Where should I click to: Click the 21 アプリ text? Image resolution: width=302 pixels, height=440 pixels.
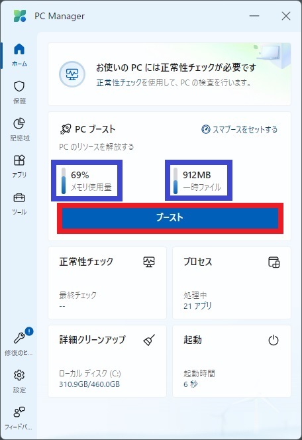point(197,306)
